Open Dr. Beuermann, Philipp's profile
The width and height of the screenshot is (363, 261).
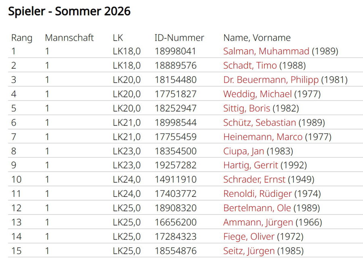[x=271, y=80]
